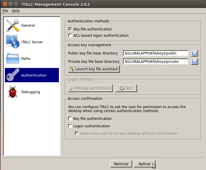The image size is (206, 170).
Task: Click the iTALC Server monitor-globe icon
Action: [x=13, y=42]
